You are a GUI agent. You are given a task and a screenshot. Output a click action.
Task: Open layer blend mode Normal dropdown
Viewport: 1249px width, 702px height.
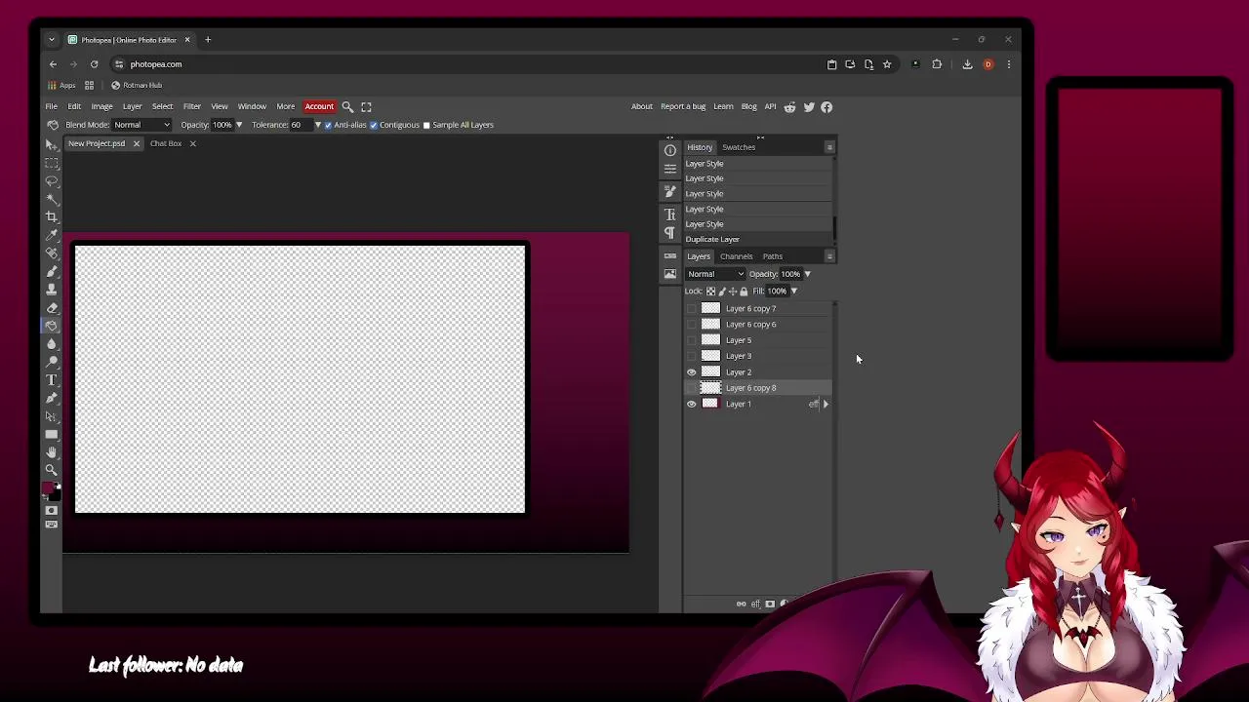pos(714,274)
